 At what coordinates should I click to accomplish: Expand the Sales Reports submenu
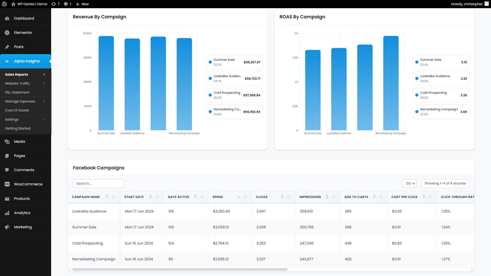[x=44, y=75]
